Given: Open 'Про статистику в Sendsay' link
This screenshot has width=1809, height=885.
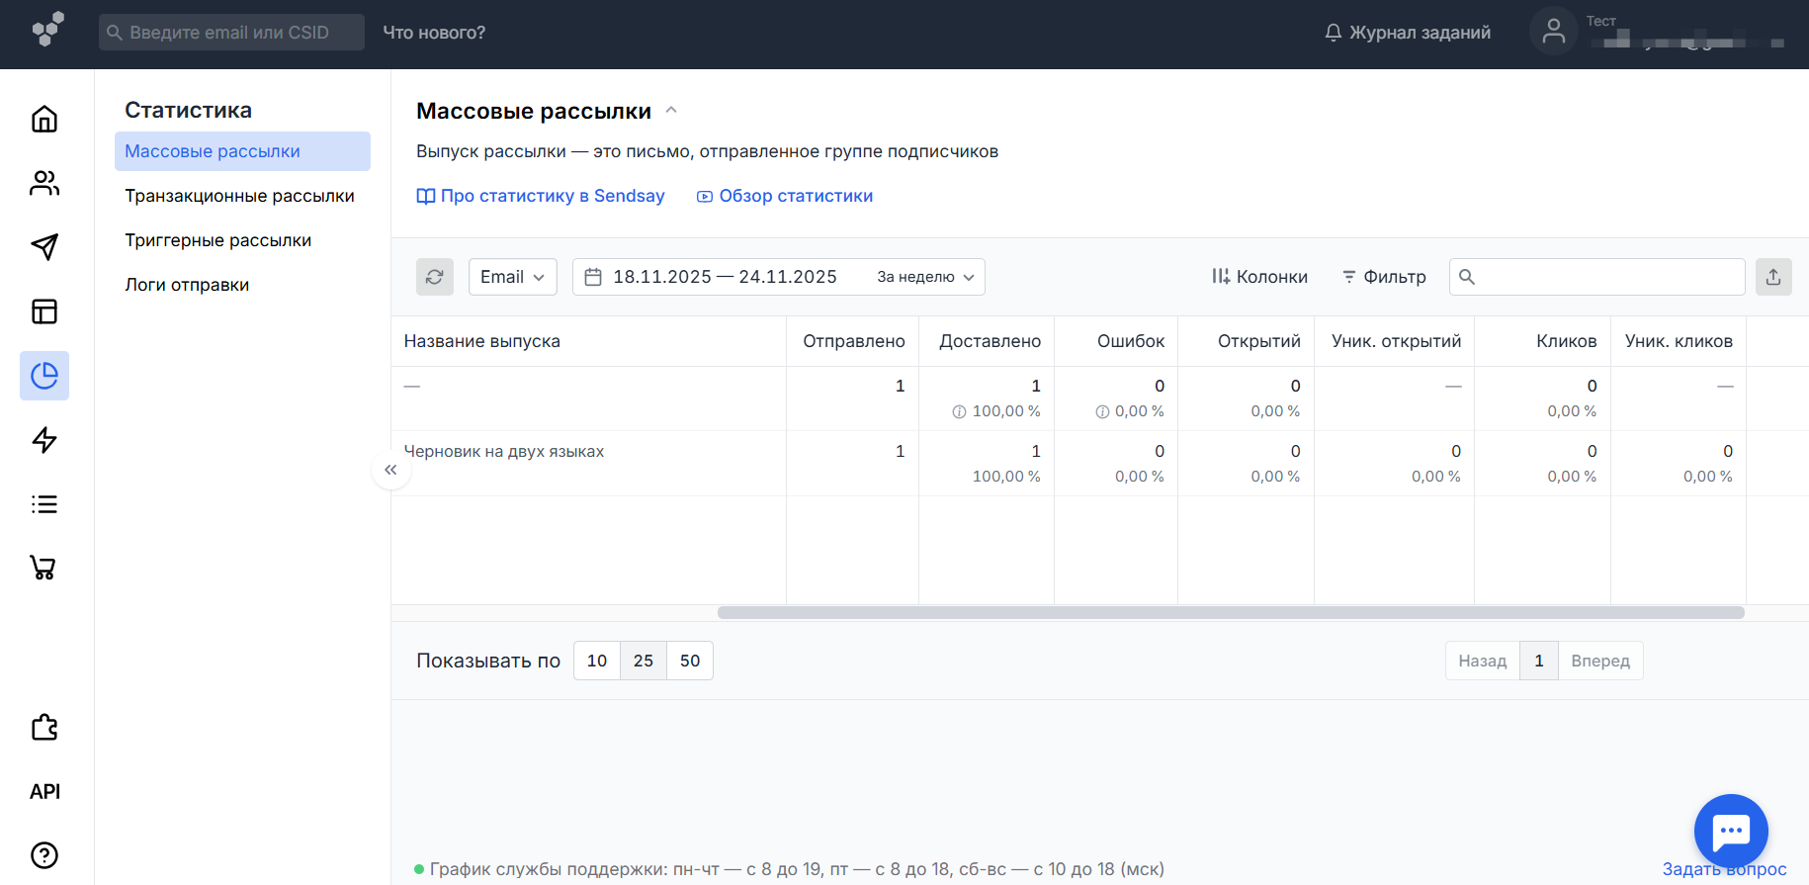Looking at the screenshot, I should tap(541, 196).
